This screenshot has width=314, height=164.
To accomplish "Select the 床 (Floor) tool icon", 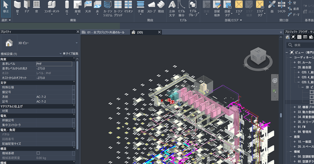I will 98,5.
